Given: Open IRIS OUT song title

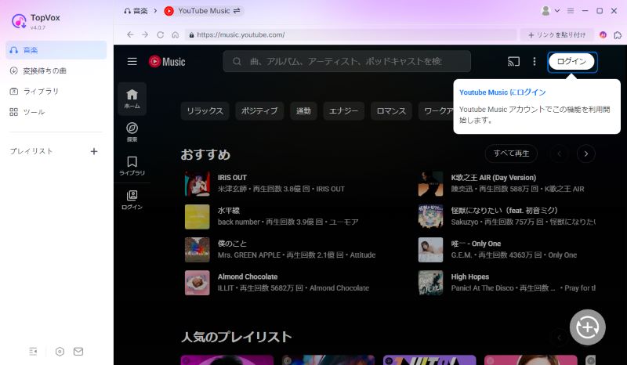Looking at the screenshot, I should (232, 178).
